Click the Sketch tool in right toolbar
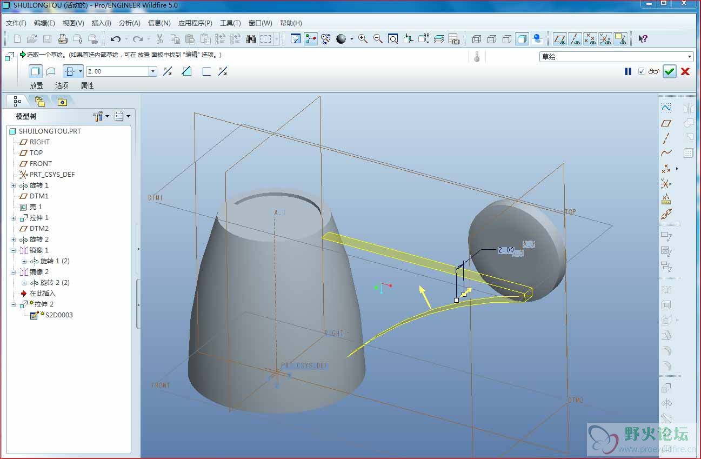 tap(666, 108)
